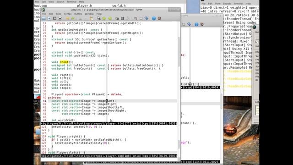The width and height of the screenshot is (293, 165).
Task: Click the Find help icon in front GVim toolbar
Action: click(159, 18)
